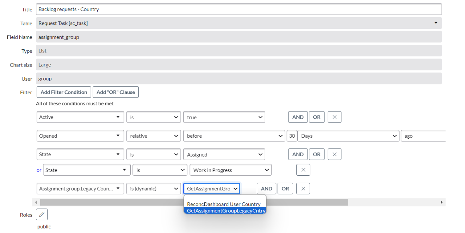
Task: Open the 'ago' dropdown field
Action: click(423, 136)
